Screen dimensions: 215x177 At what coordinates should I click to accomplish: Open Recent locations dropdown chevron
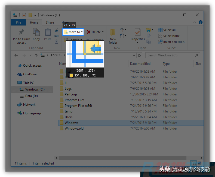(30, 55)
